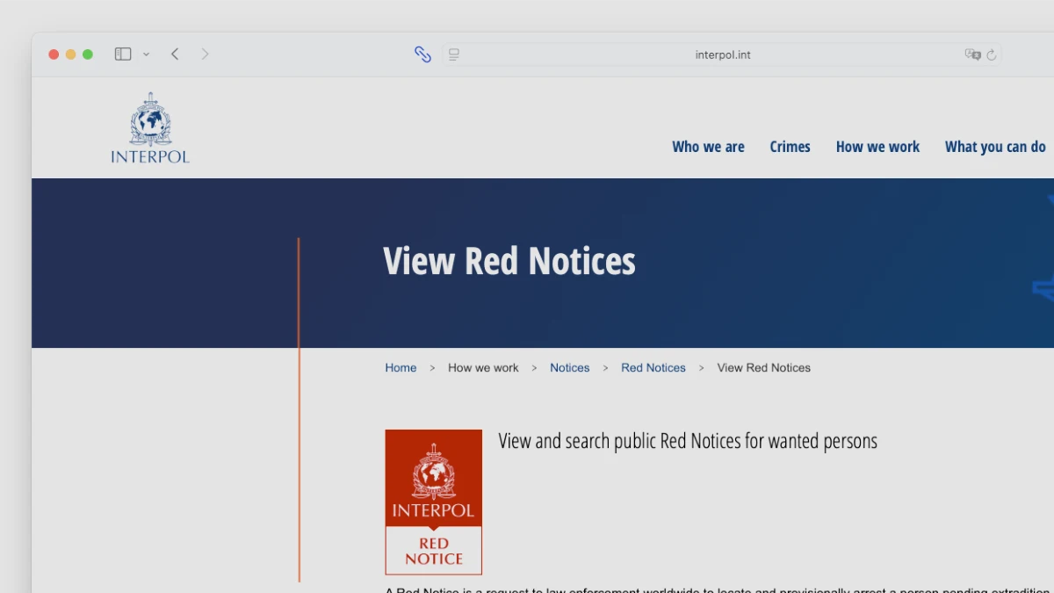Viewport: 1054px width, 593px height.
Task: Minimize the Safari window with yellow button
Action: 70,54
